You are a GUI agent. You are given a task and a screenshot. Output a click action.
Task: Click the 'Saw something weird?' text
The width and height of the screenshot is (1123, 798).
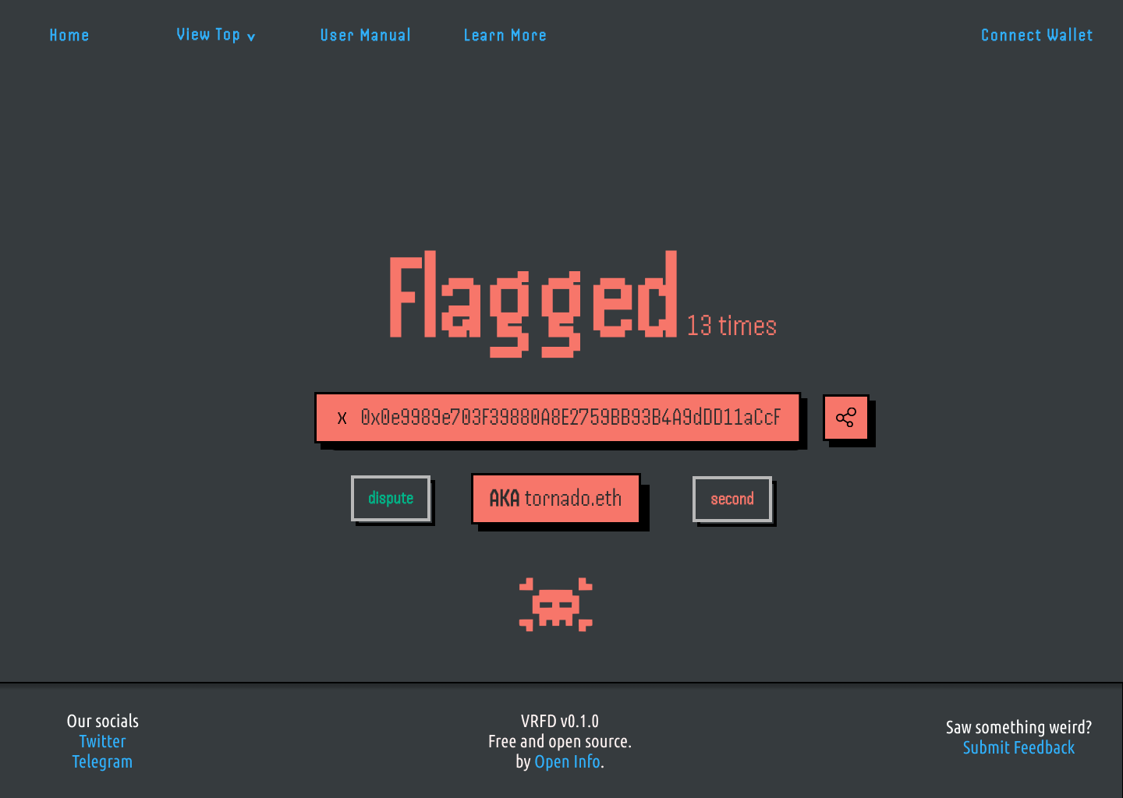[1018, 727]
